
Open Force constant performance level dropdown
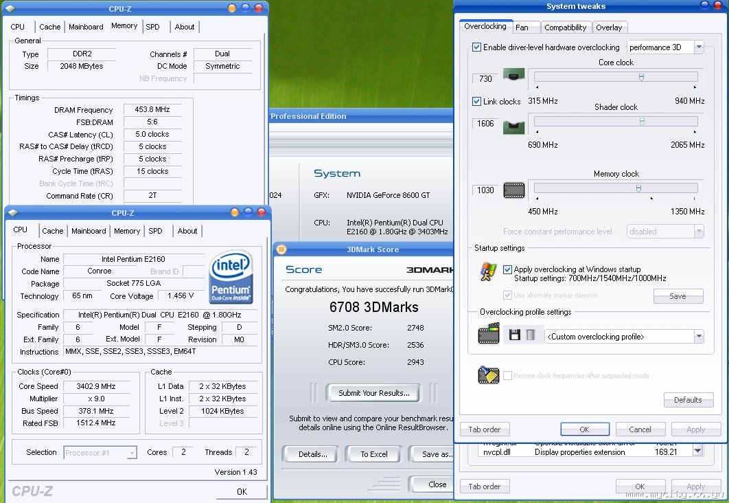665,232
